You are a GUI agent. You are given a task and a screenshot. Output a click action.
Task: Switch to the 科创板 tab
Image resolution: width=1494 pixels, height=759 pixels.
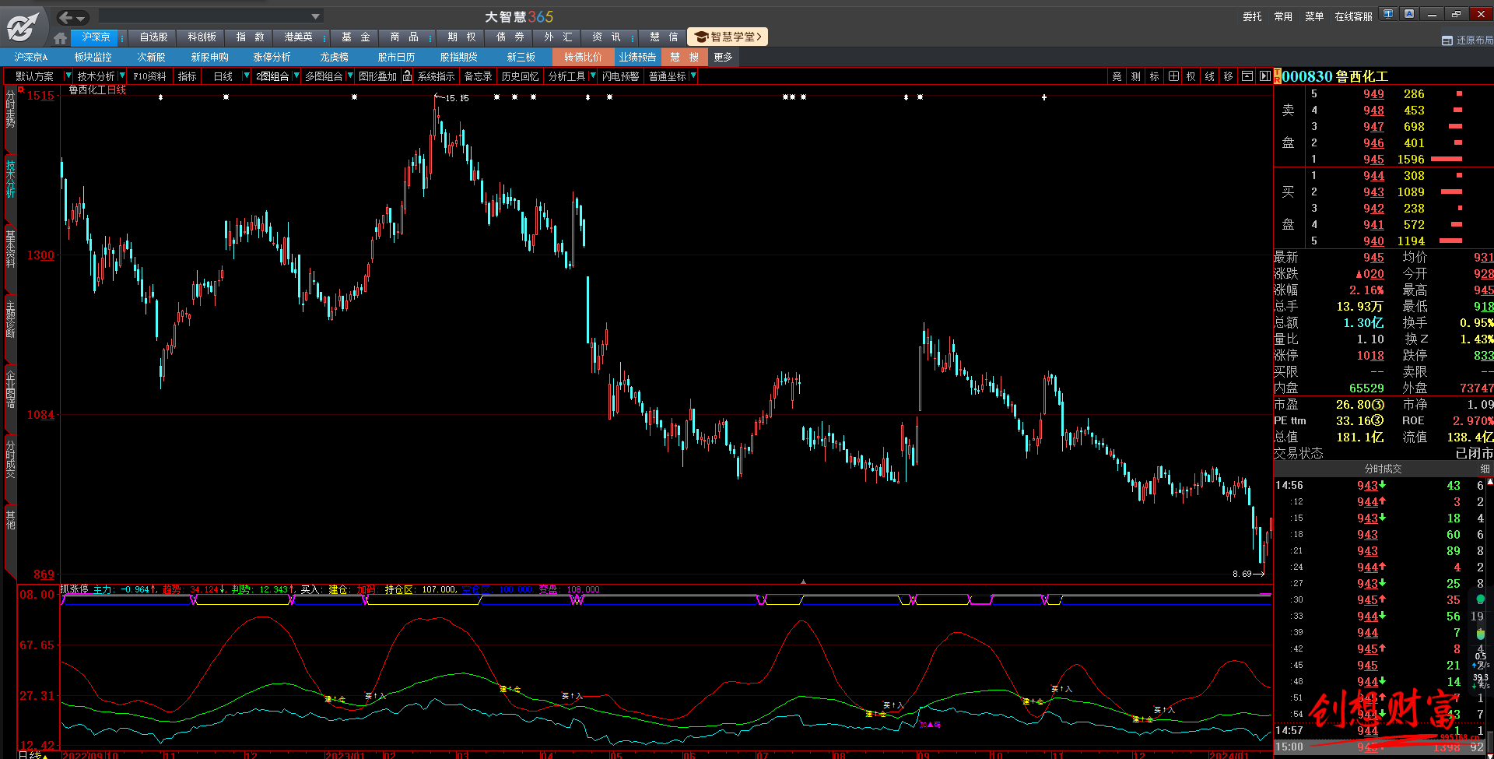[x=202, y=37]
